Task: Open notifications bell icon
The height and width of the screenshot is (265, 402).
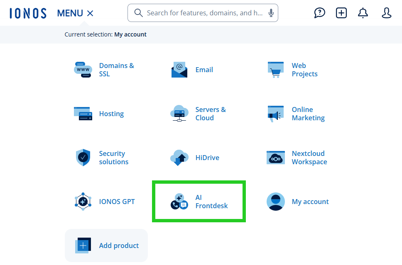Action: pos(363,13)
